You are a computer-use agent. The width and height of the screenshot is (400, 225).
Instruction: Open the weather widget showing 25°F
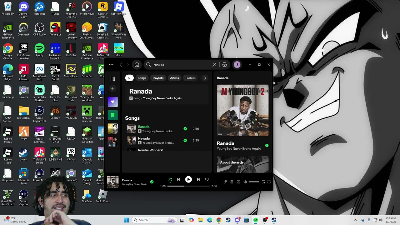pyautogui.click(x=16, y=220)
